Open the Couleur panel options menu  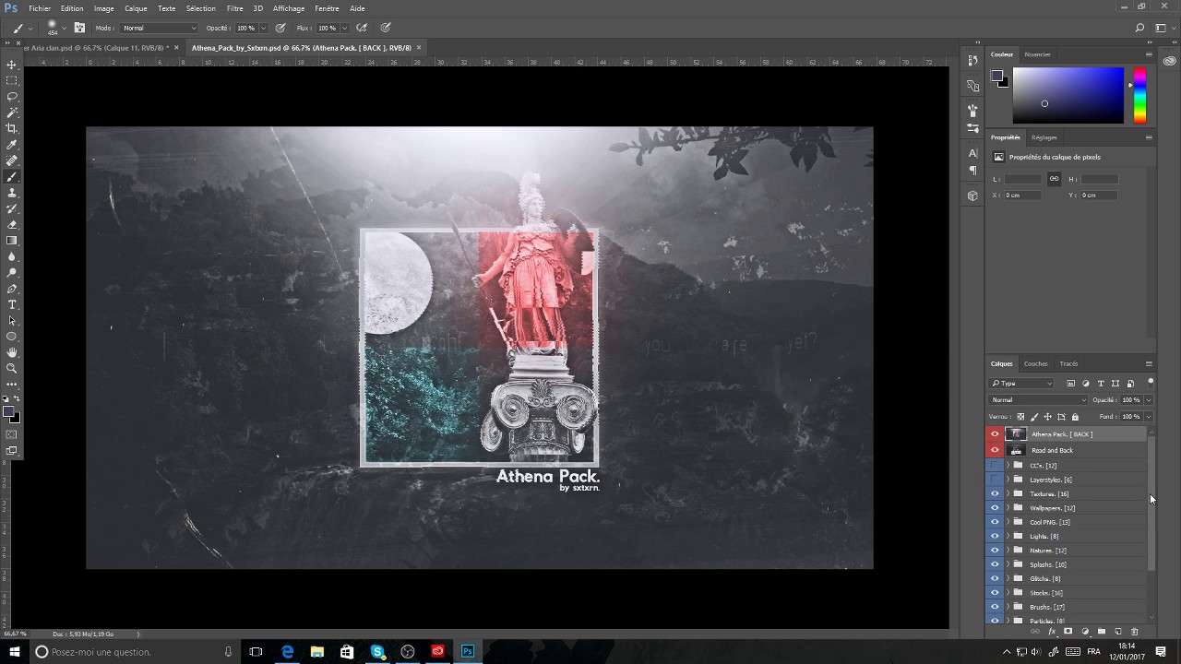point(1149,54)
